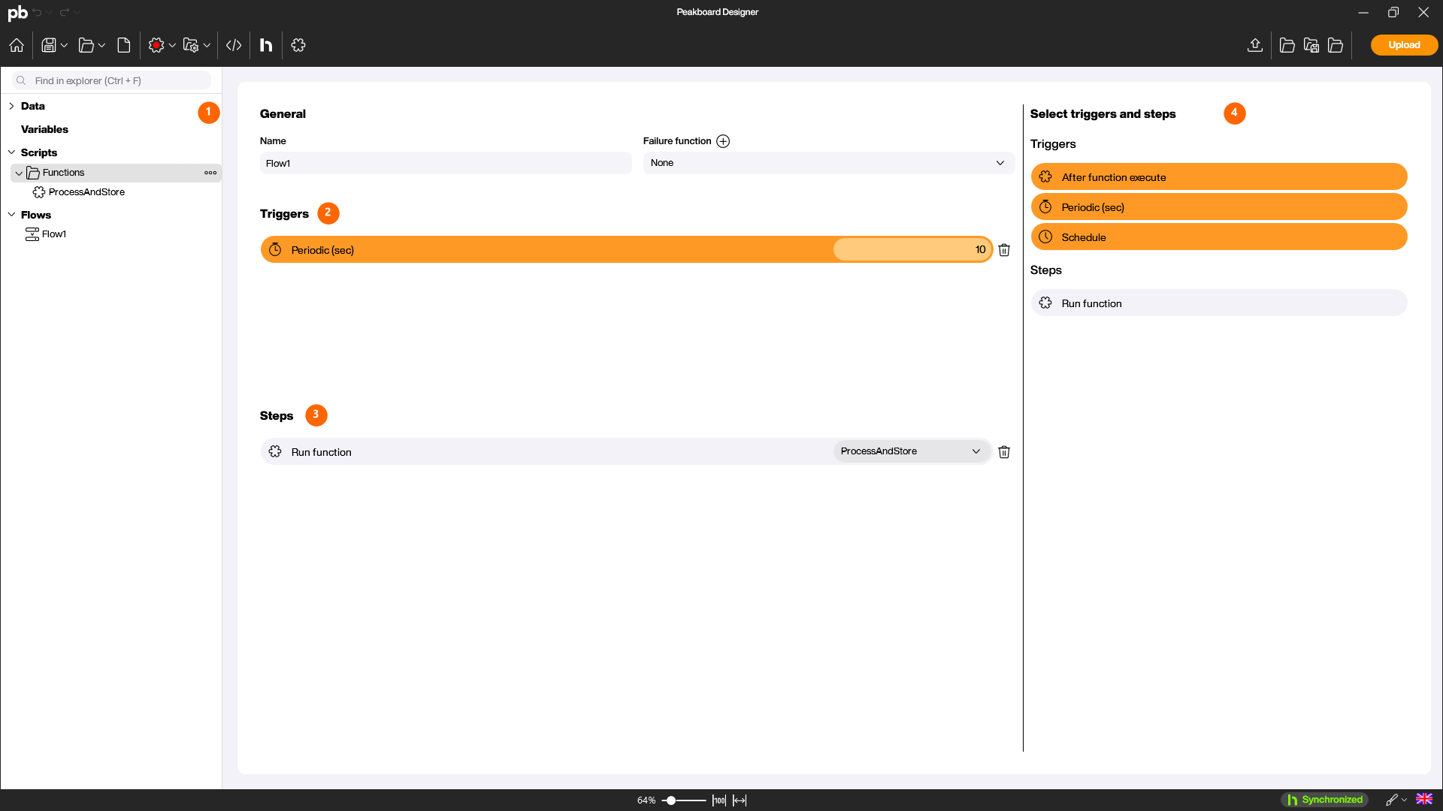
Task: Fit the view to width
Action: click(x=740, y=800)
